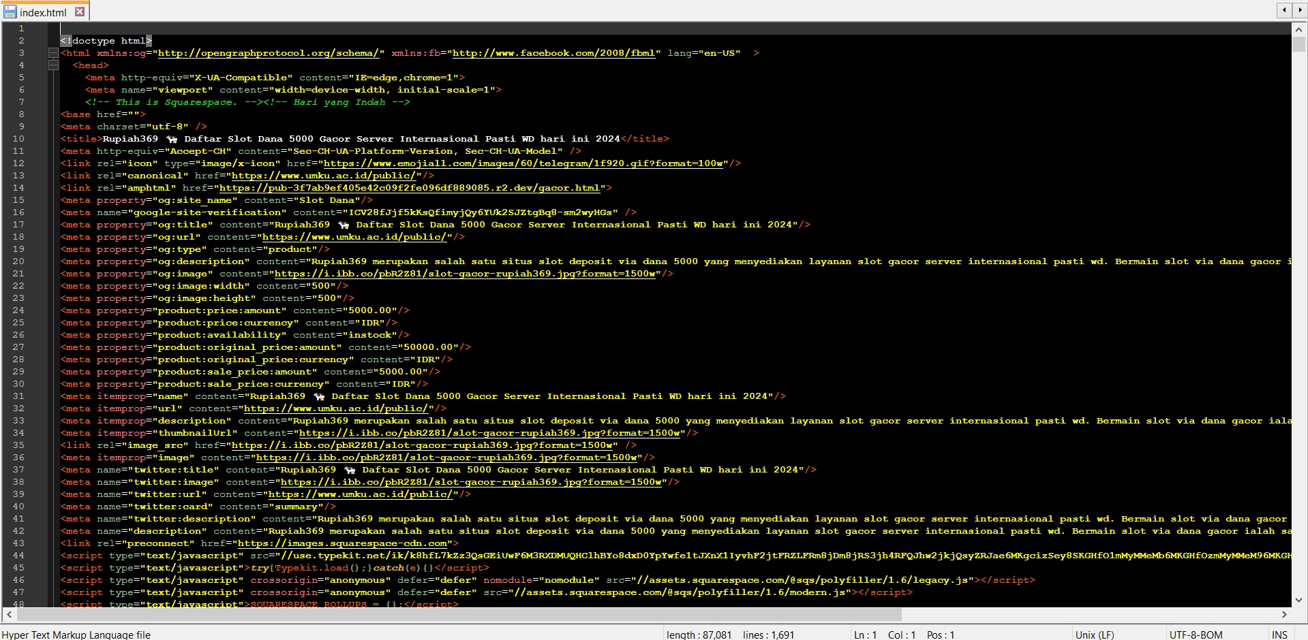Viewport: 1308px width, 640px height.
Task: Click the doctype html text on line 2
Action: click(106, 41)
